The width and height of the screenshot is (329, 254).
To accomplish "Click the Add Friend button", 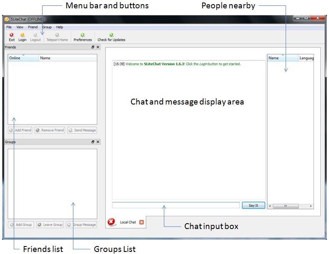I will [x=20, y=130].
